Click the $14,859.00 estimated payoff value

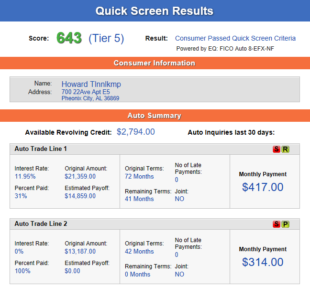tap(80, 196)
